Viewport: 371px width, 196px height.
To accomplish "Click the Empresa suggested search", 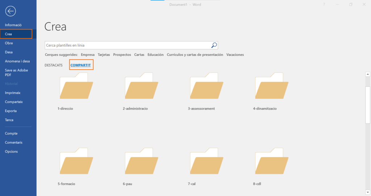I will click(88, 55).
